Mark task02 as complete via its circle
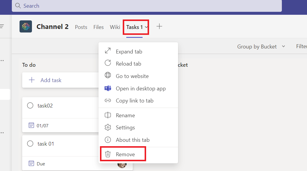The height and width of the screenshot is (171, 307). [30, 105]
